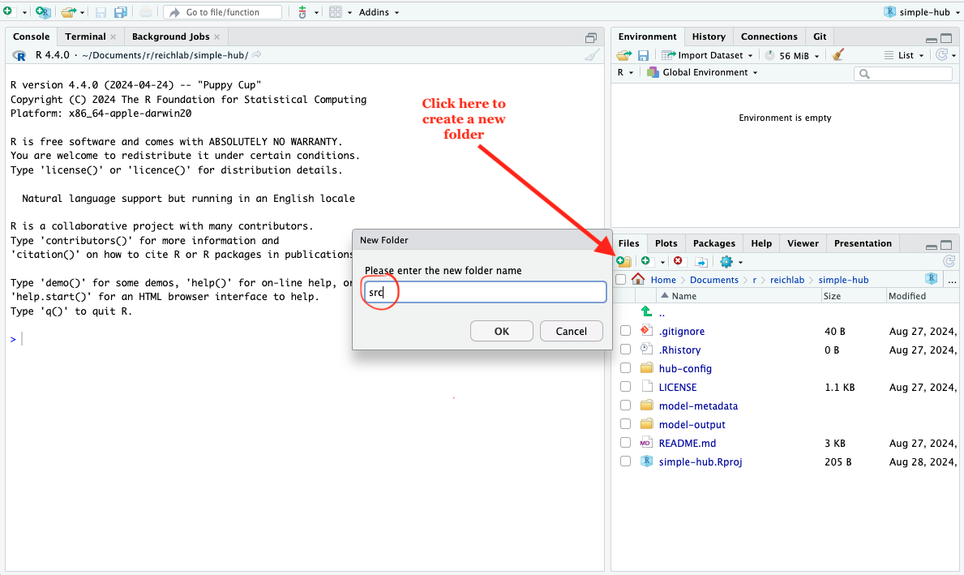Screen dimensions: 964x575
Task: Maximize the Console pane
Action: pos(591,38)
